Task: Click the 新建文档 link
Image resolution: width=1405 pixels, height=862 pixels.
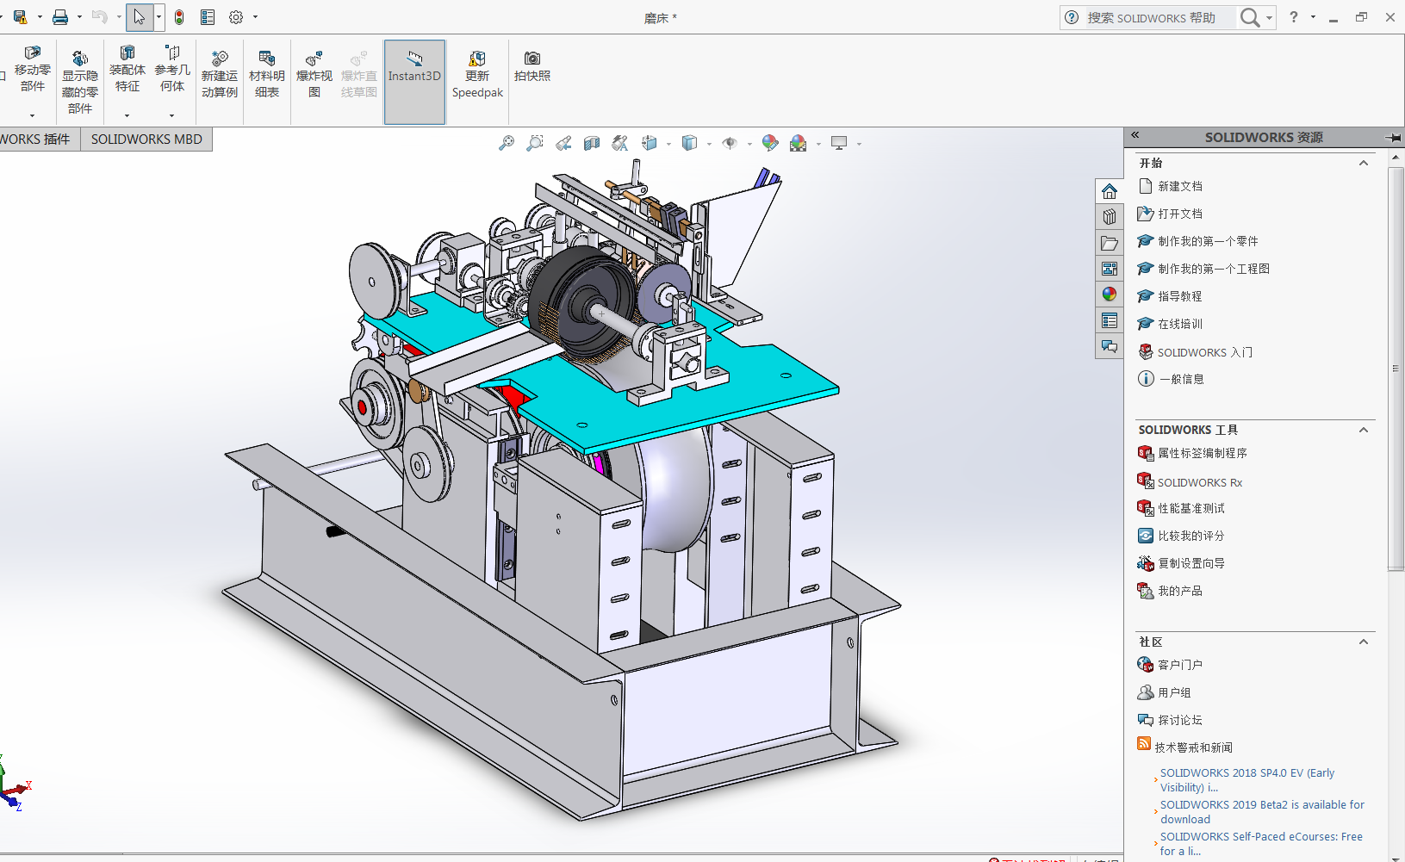Action: 1179,186
